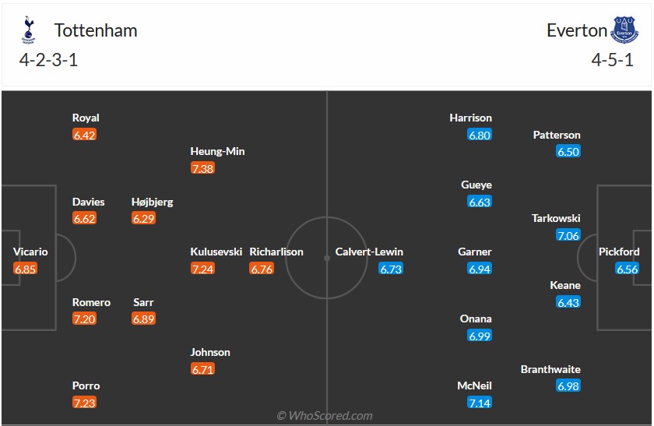This screenshot has height=426, width=654.
Task: Open the Everton team name link
Action: (x=577, y=30)
